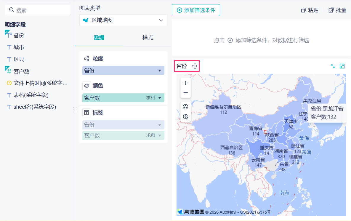Screen dimensions: 351x221
Task: Click 浙江省 label on the map
Action: pyautogui.click(x=298, y=146)
